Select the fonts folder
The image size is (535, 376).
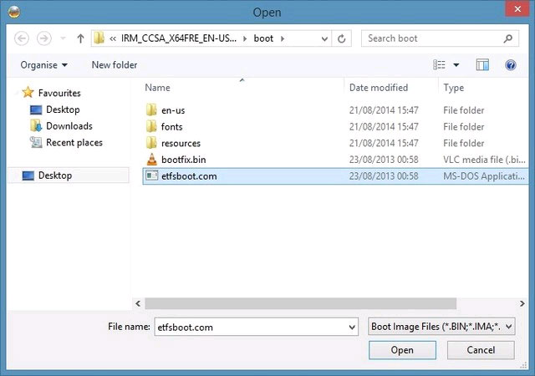click(335, 126)
